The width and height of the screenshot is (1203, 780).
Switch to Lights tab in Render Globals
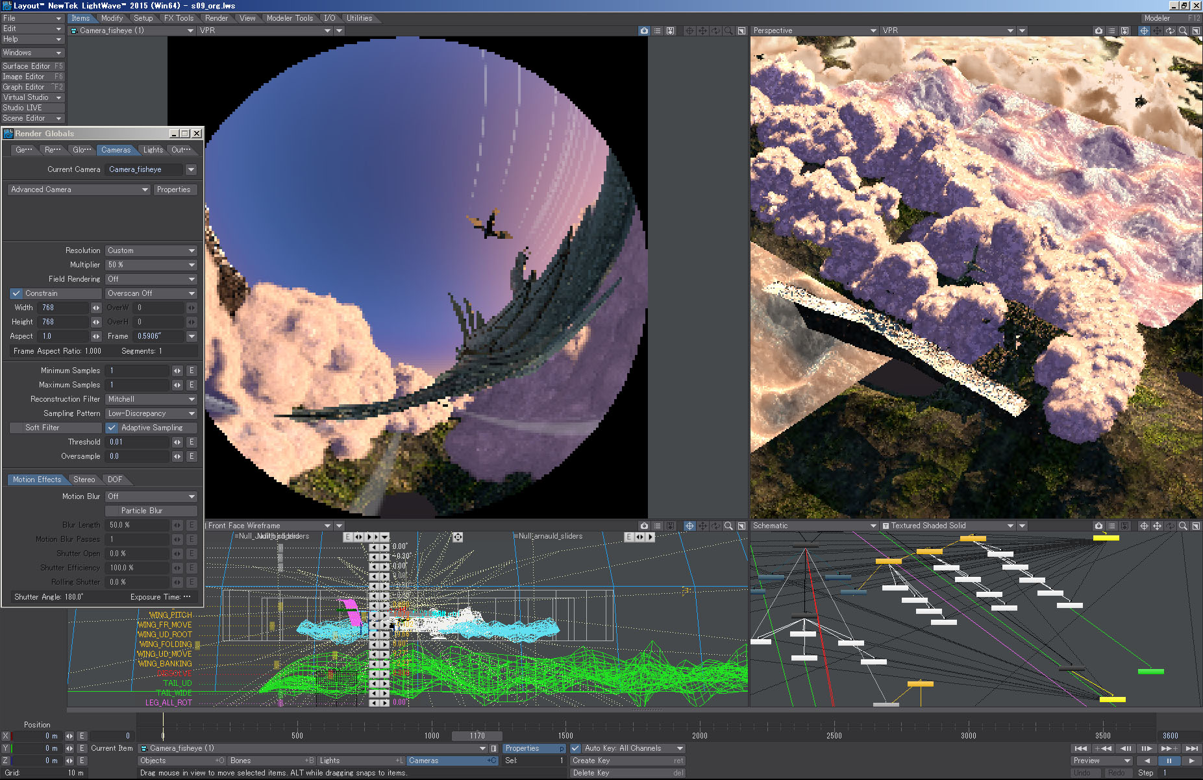[153, 150]
